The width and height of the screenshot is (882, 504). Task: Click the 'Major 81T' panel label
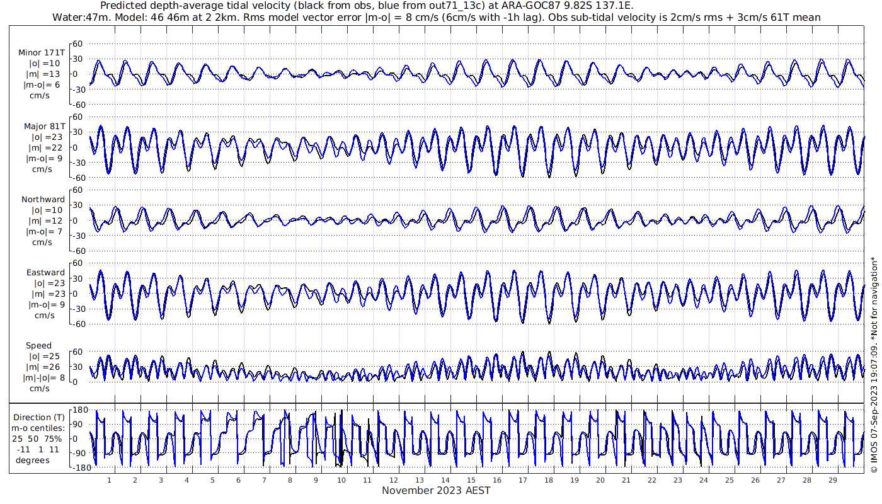(x=44, y=126)
